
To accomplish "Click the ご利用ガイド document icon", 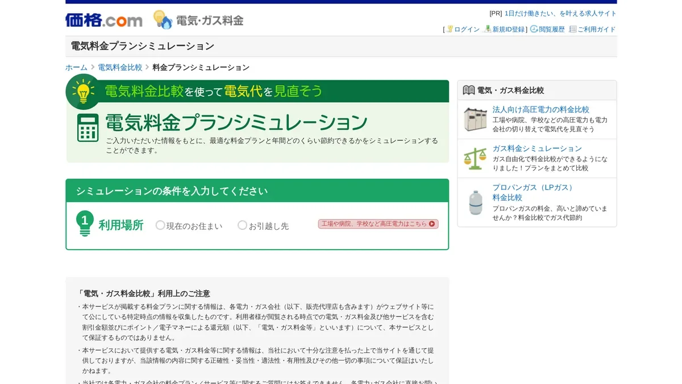I will point(573,29).
